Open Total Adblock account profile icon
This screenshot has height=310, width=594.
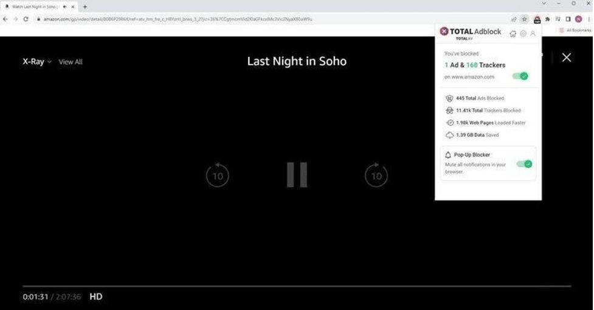[x=533, y=33]
